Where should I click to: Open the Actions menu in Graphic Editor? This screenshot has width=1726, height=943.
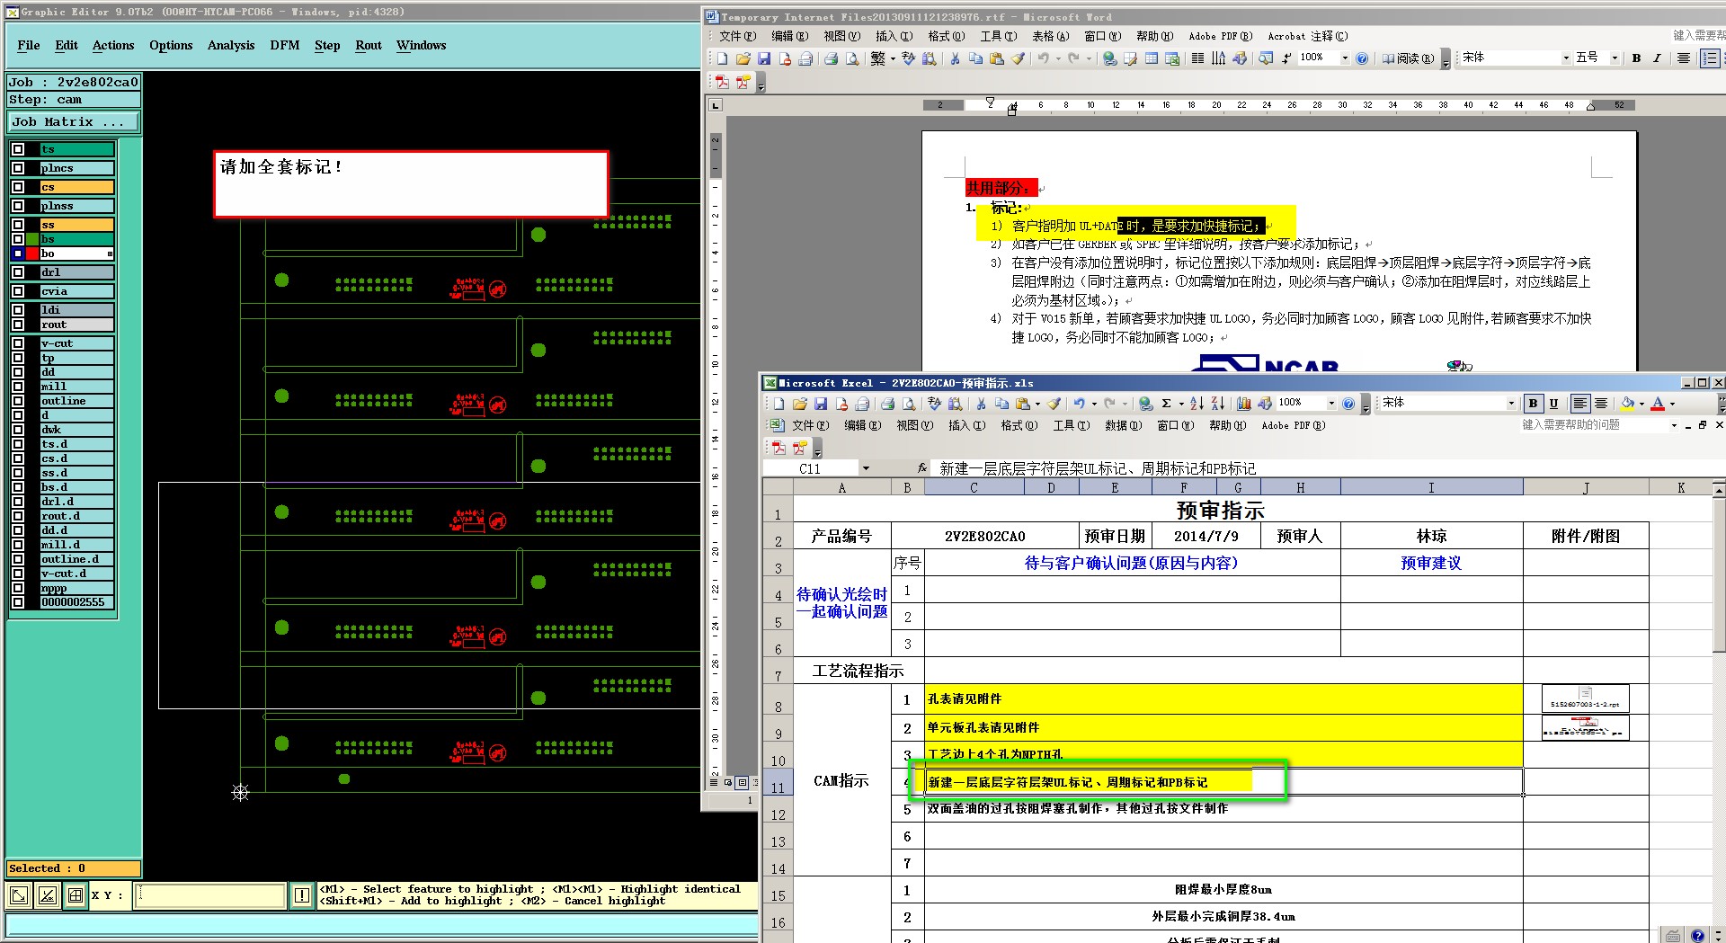(113, 45)
